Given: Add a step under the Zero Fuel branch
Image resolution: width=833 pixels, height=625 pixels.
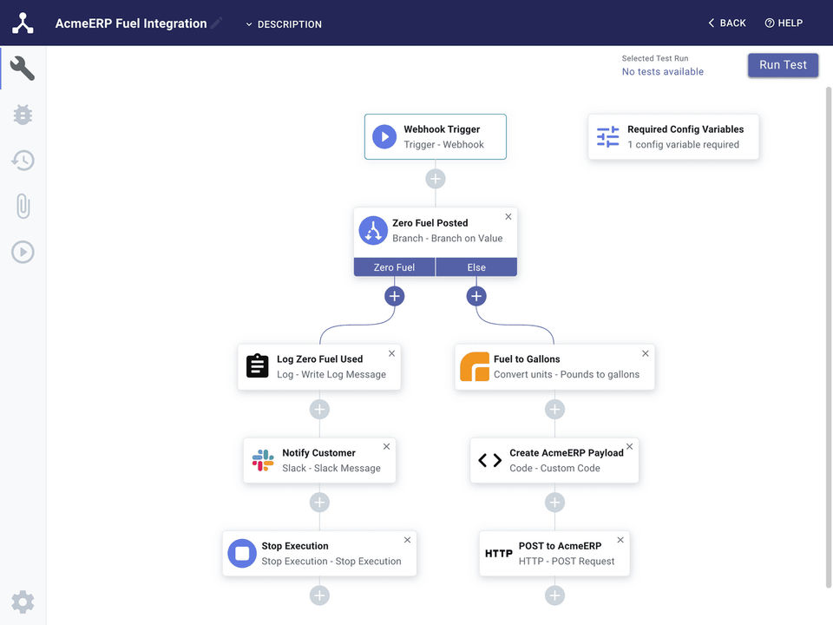Looking at the screenshot, I should [x=395, y=296].
